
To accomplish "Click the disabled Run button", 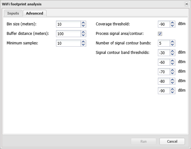I will [x=144, y=141].
